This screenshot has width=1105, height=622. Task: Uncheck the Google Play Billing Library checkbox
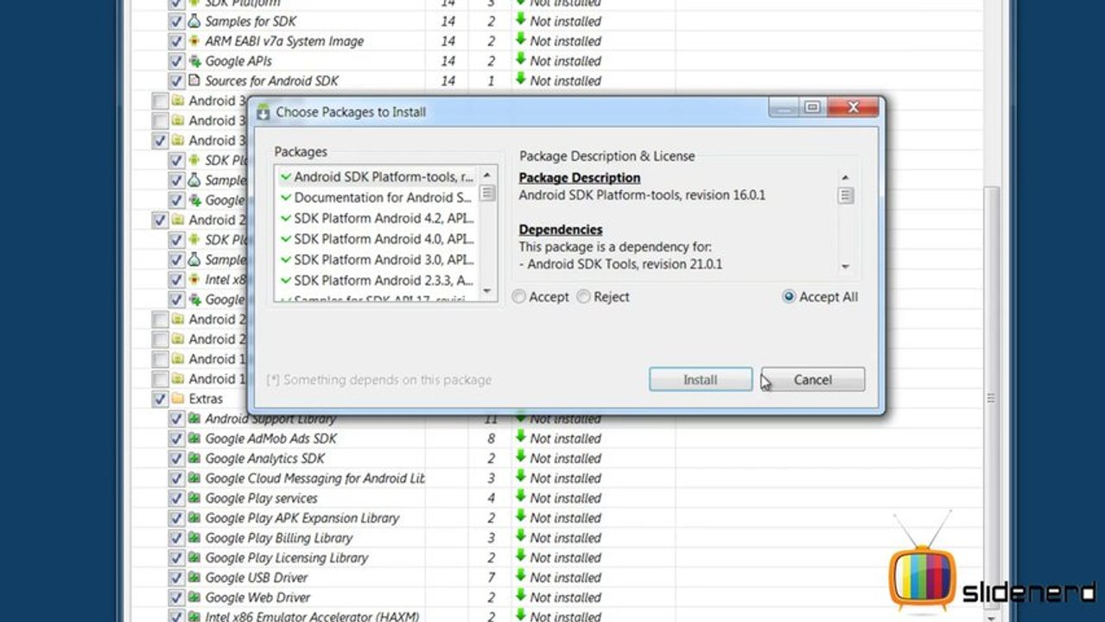(x=176, y=538)
